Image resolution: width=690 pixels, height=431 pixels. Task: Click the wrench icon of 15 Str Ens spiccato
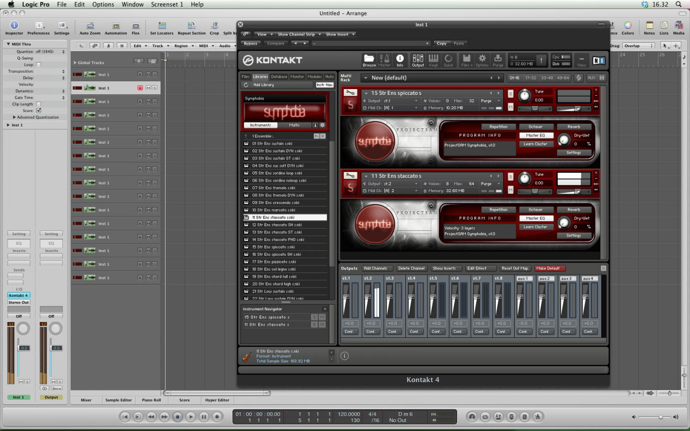click(x=350, y=93)
